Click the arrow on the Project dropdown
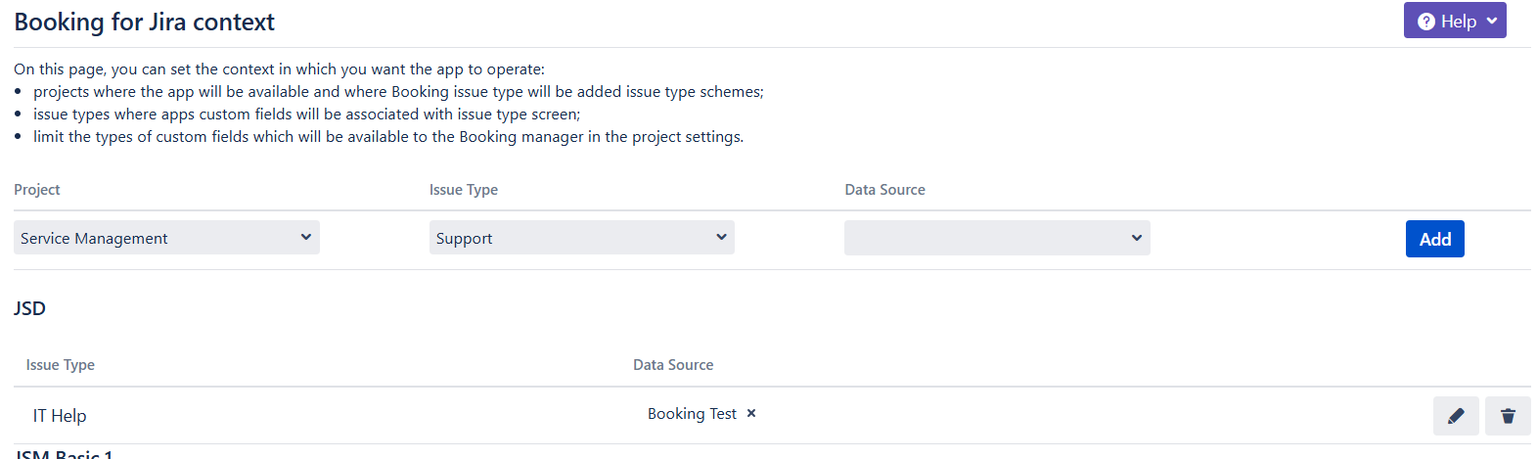 tap(305, 237)
